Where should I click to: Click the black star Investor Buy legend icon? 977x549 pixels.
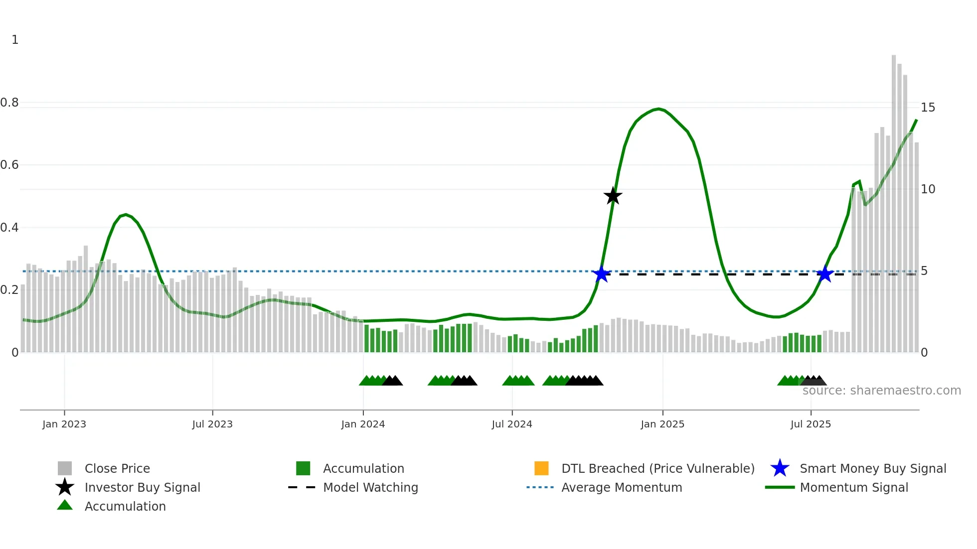tap(65, 487)
